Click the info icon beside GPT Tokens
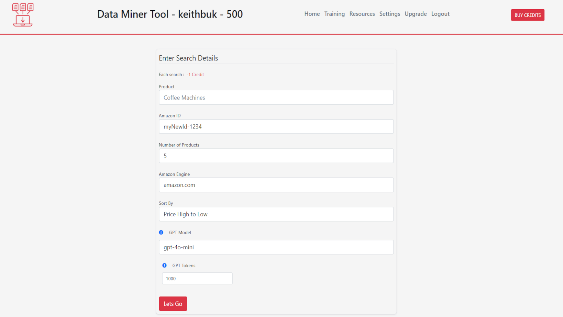 (164, 265)
